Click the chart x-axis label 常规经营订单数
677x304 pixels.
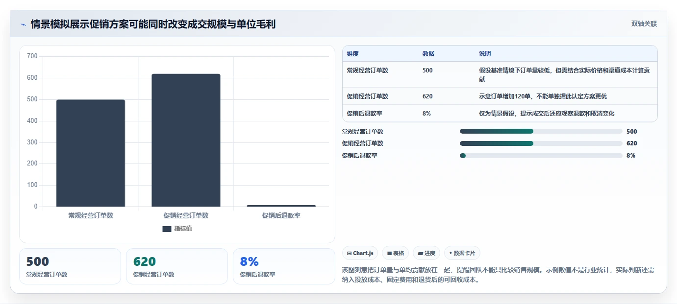tap(91, 215)
